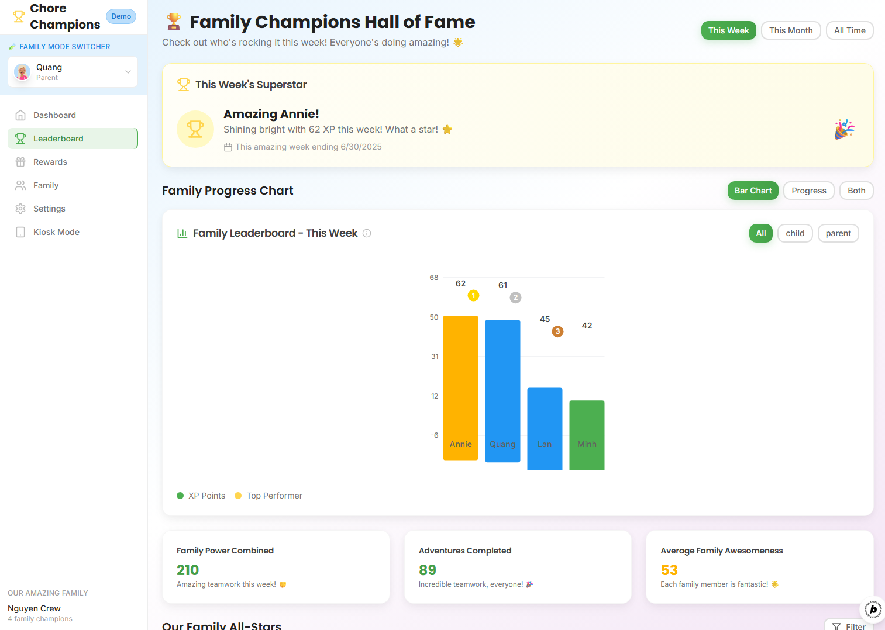Click the info icon beside Family Leaderboard title
885x630 pixels.
point(367,233)
